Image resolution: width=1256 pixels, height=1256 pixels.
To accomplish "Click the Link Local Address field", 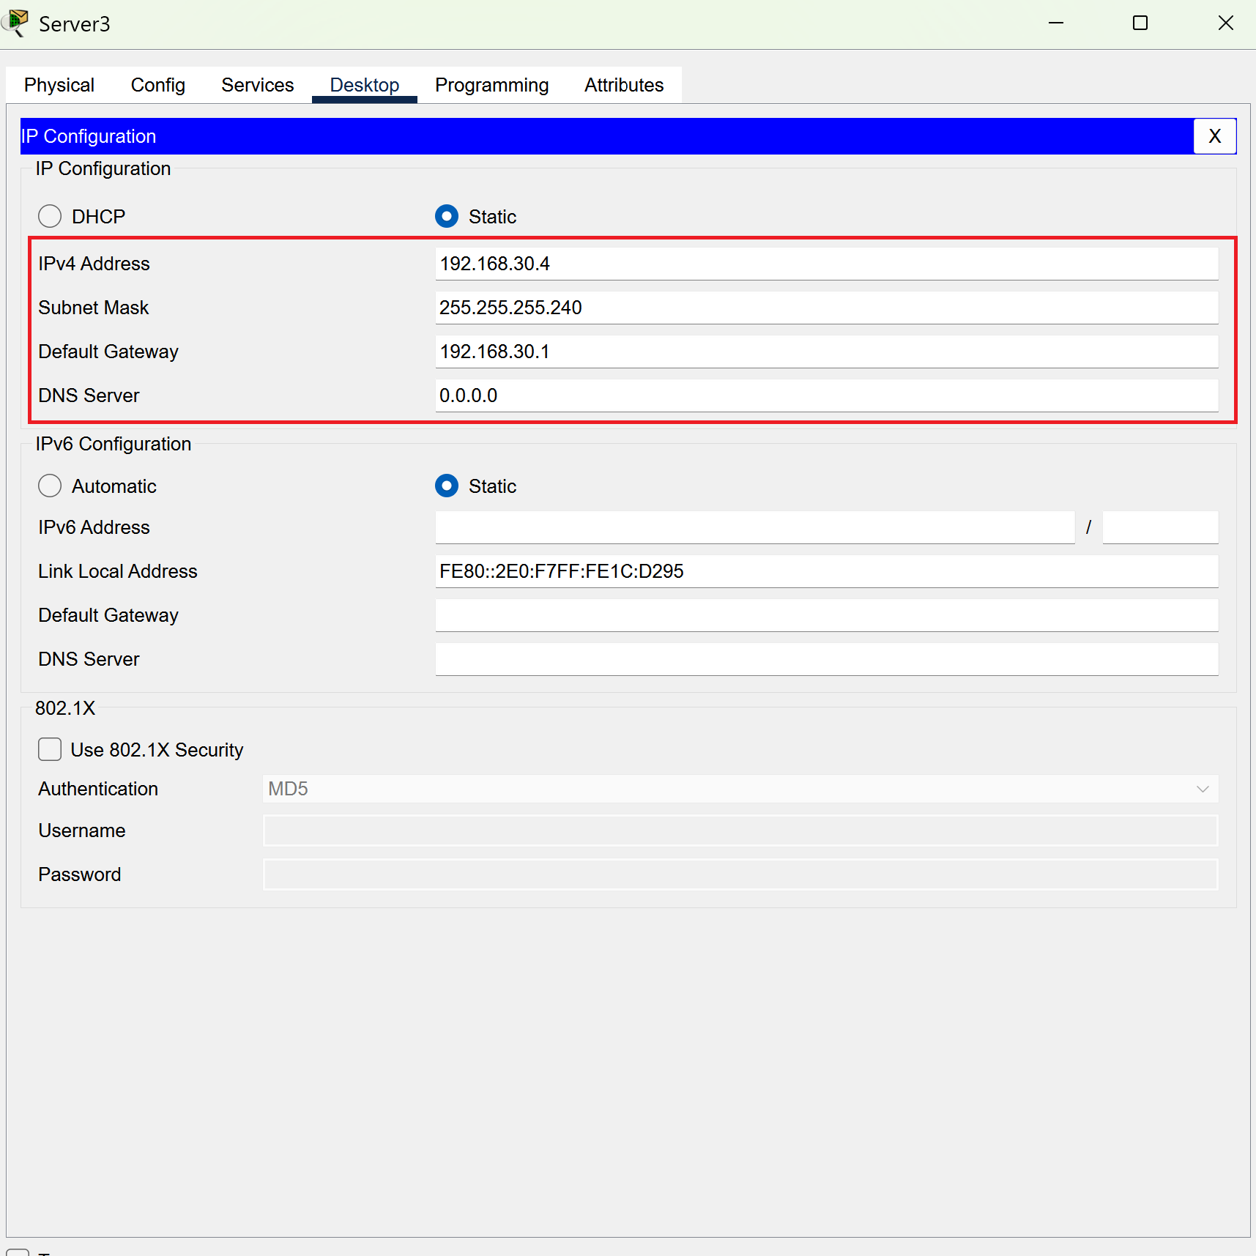I will [x=827, y=571].
